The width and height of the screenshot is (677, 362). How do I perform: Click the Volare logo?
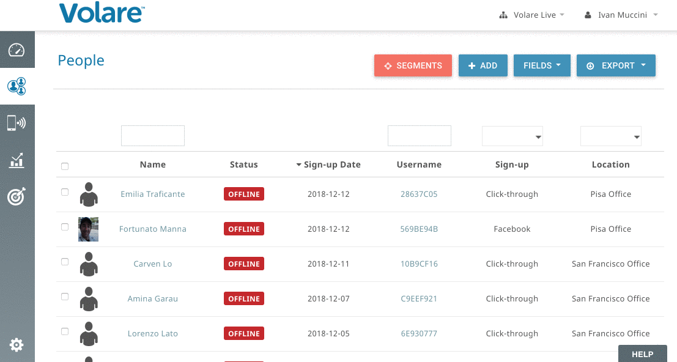(x=102, y=13)
